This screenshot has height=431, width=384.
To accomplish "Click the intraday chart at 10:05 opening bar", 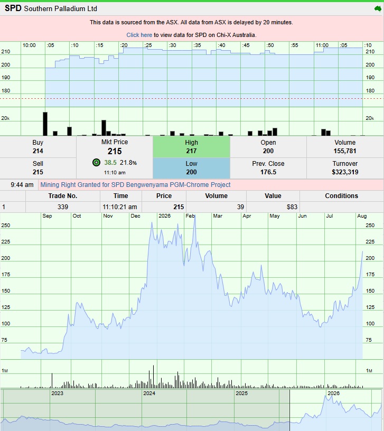I will point(45,124).
